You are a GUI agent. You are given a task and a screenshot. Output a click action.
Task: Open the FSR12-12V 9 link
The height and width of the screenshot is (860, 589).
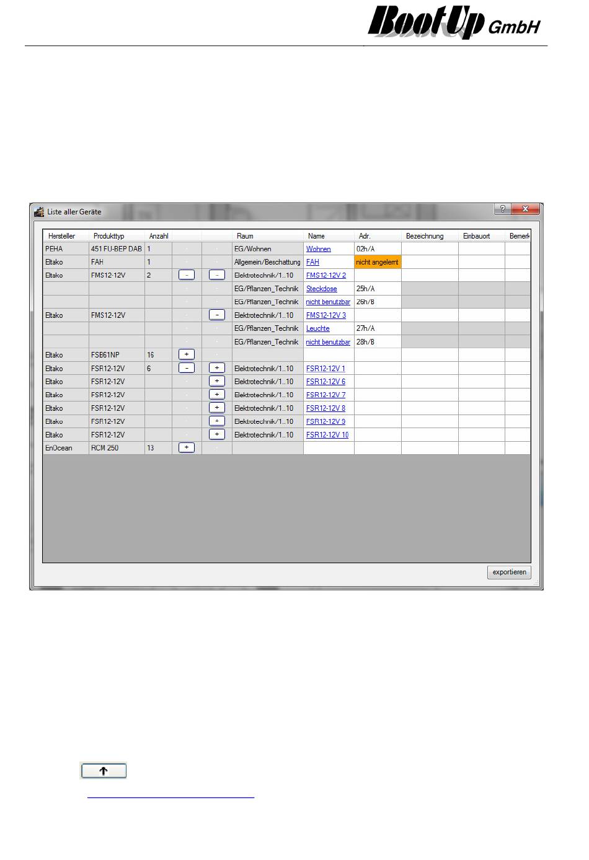325,421
